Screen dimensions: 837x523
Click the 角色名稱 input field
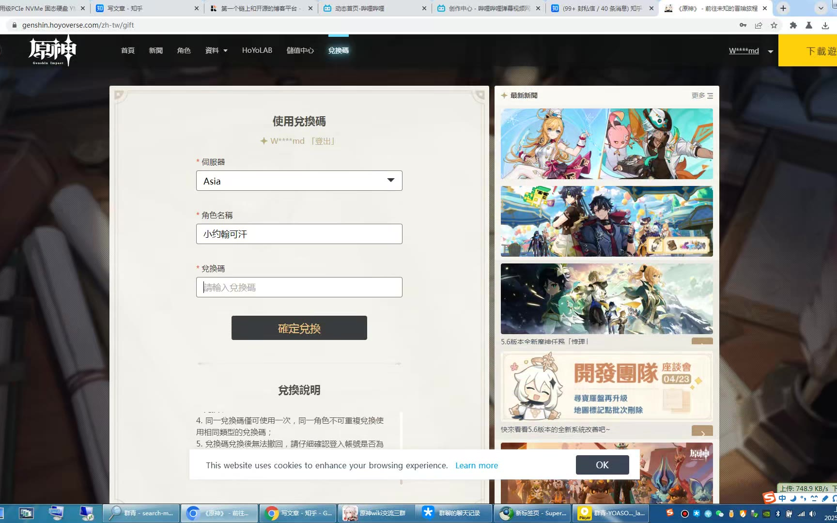click(299, 234)
